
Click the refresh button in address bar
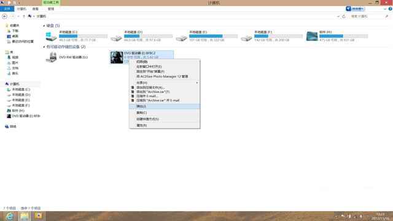coord(344,17)
